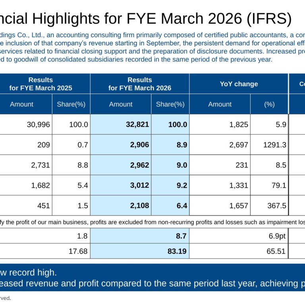
Task: Click the FYE 2025 amount 2,731
Action: (x=41, y=165)
